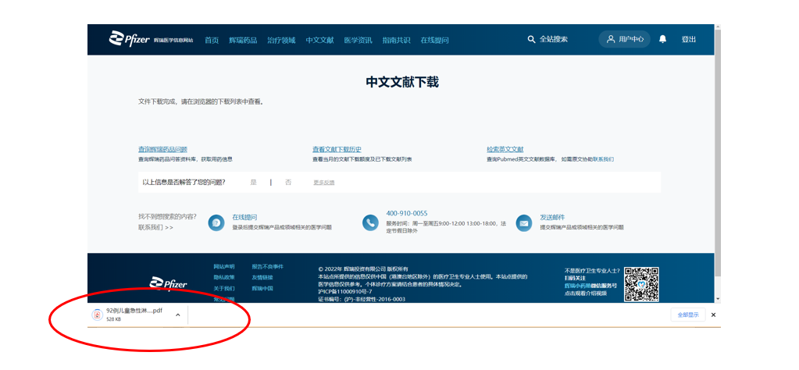Go to 首页 in the navigation
This screenshot has height=370, width=799.
[x=212, y=40]
